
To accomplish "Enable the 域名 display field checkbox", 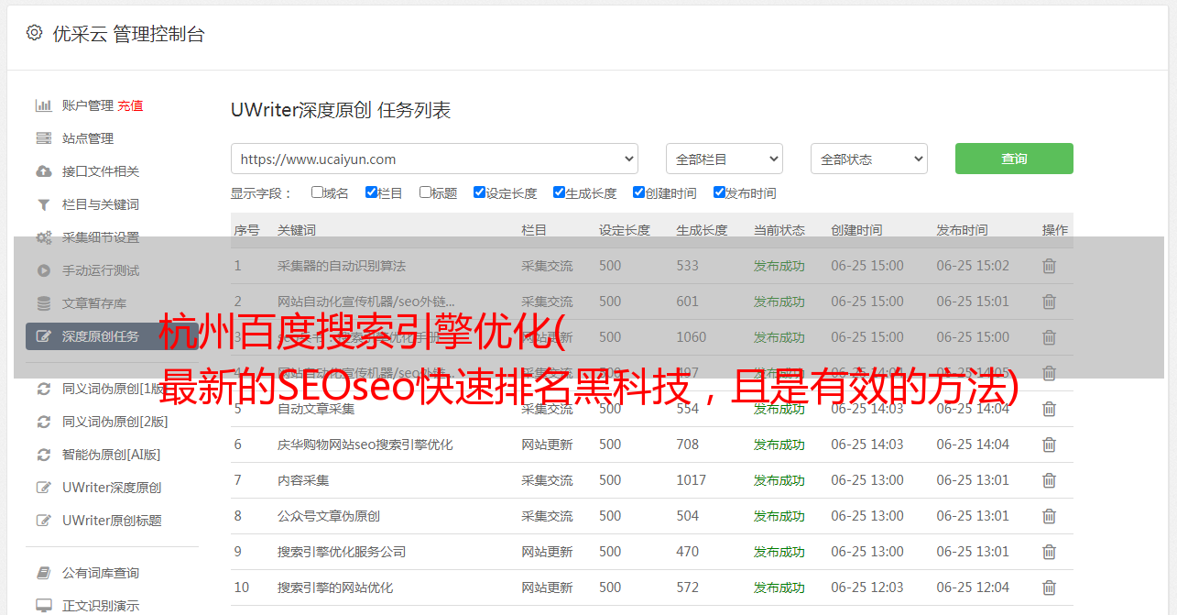I will (317, 192).
